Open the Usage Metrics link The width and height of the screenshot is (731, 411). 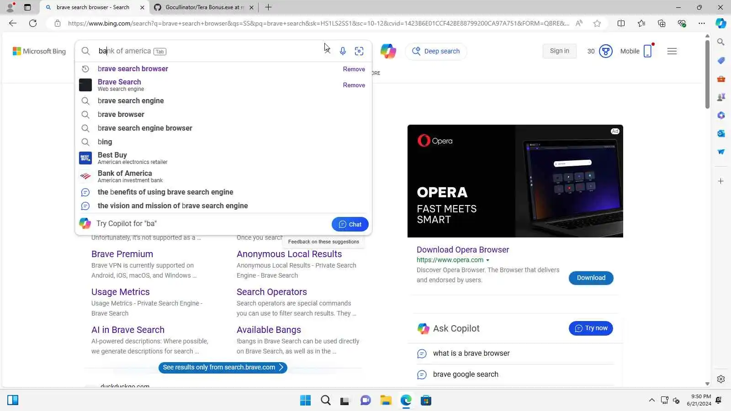pos(121,292)
